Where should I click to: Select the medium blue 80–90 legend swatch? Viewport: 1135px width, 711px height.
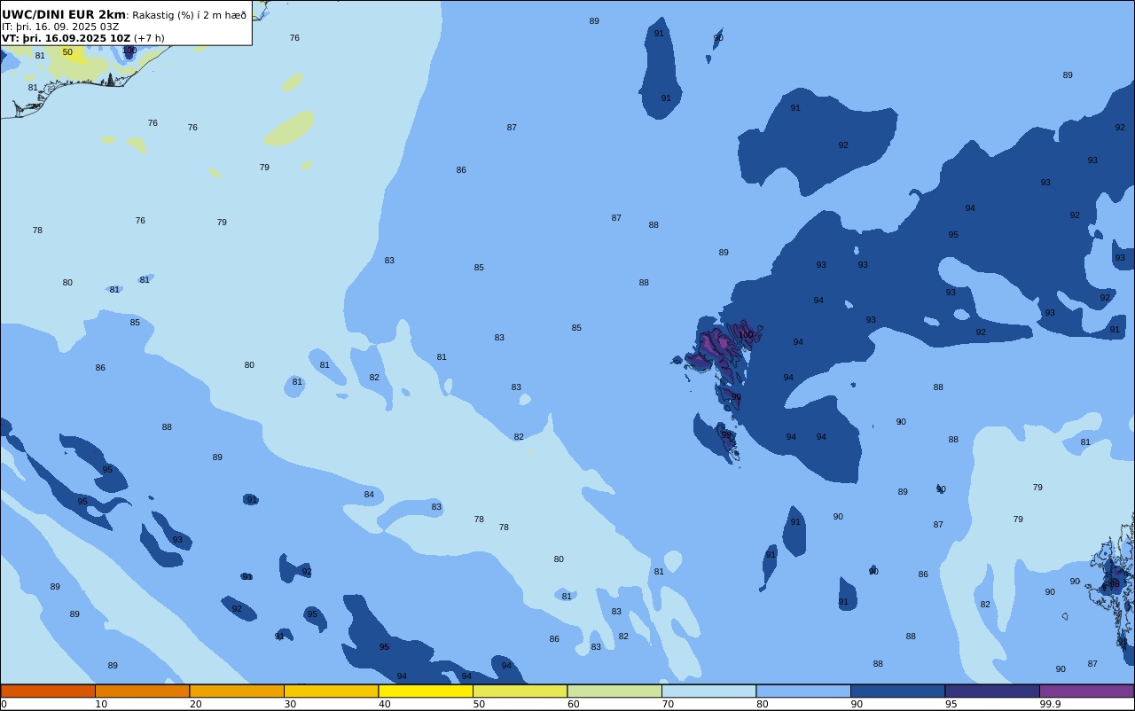click(803, 691)
